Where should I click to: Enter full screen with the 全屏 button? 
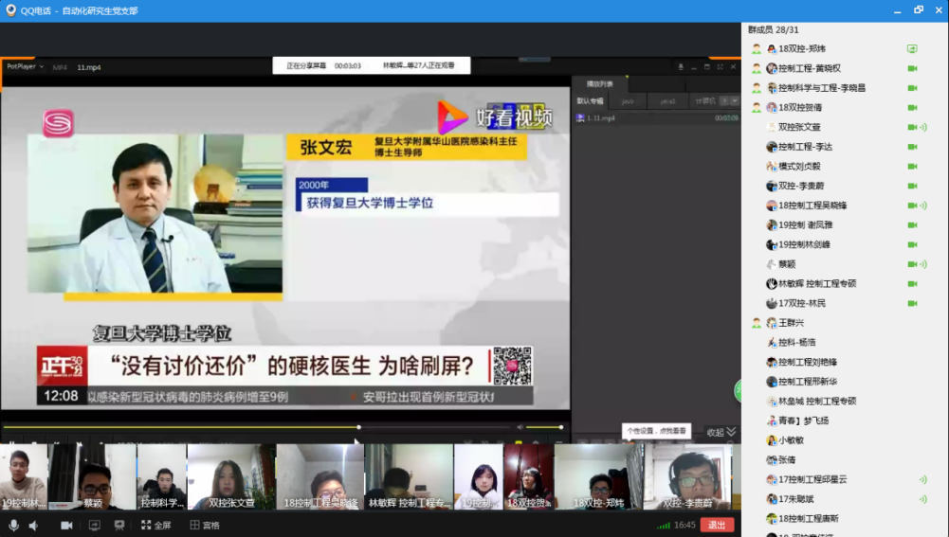tap(155, 525)
